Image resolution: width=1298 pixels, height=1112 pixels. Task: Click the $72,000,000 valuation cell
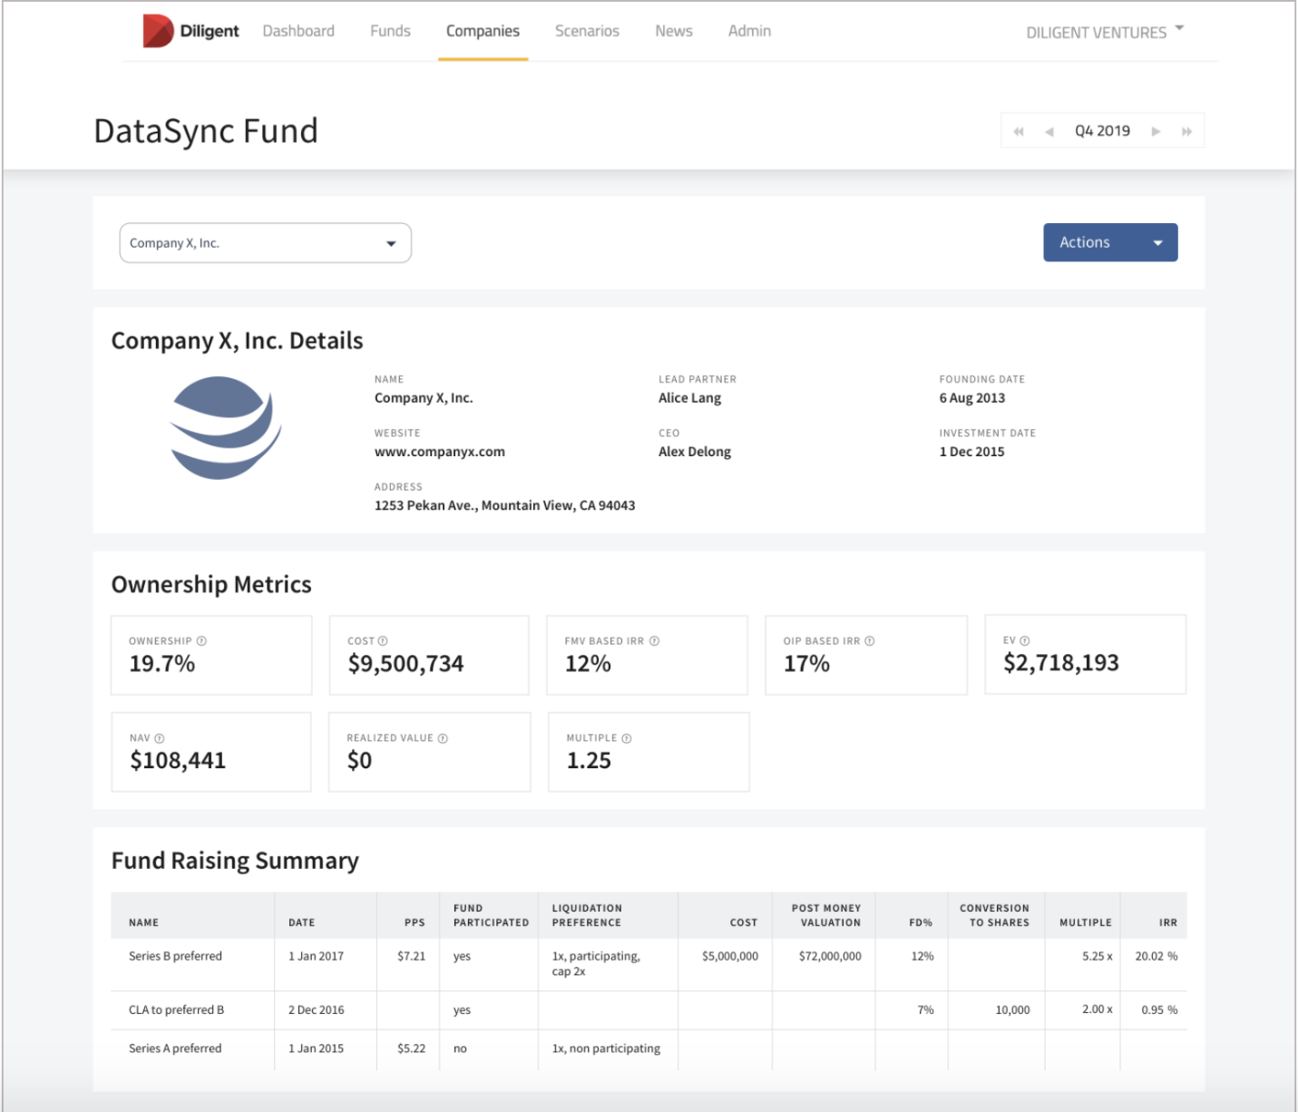830,956
